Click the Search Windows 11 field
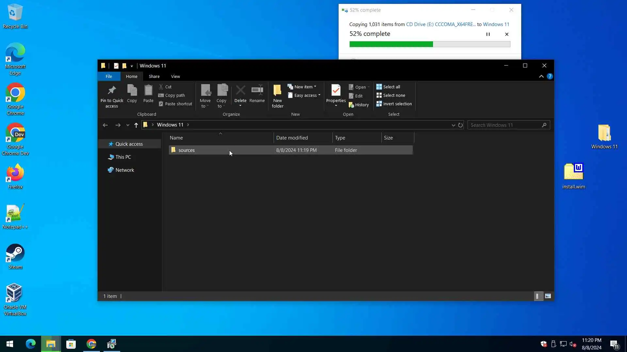The image size is (627, 352). tap(505, 125)
